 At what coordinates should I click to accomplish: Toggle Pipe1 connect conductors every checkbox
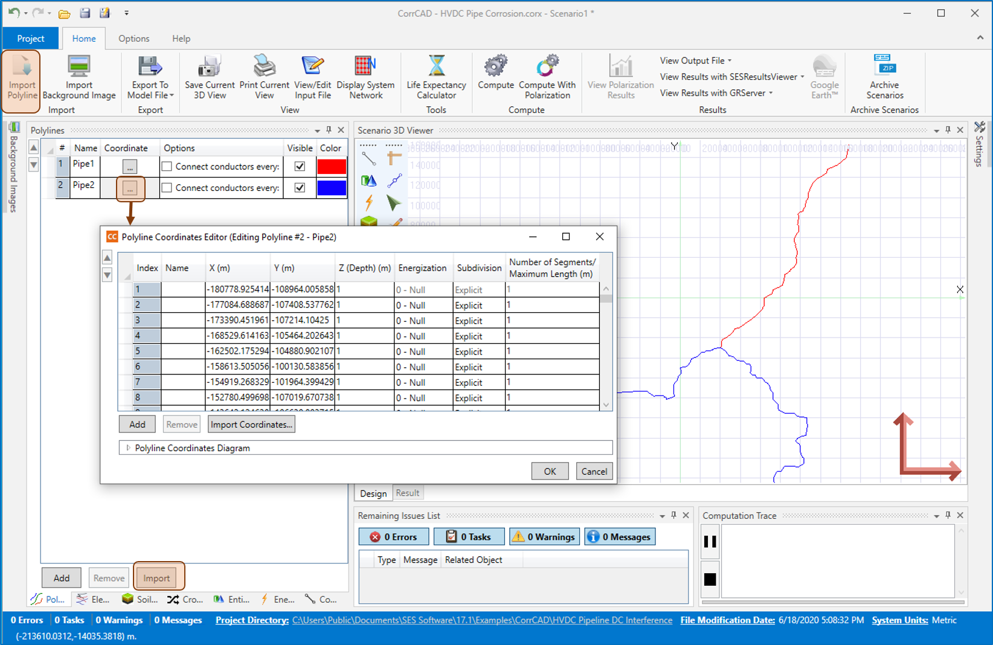(167, 166)
